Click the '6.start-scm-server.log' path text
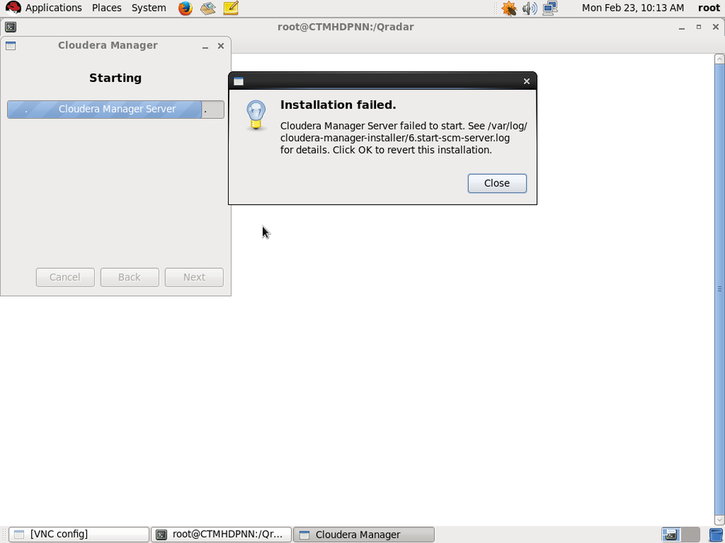This screenshot has width=725, height=543. tap(459, 138)
